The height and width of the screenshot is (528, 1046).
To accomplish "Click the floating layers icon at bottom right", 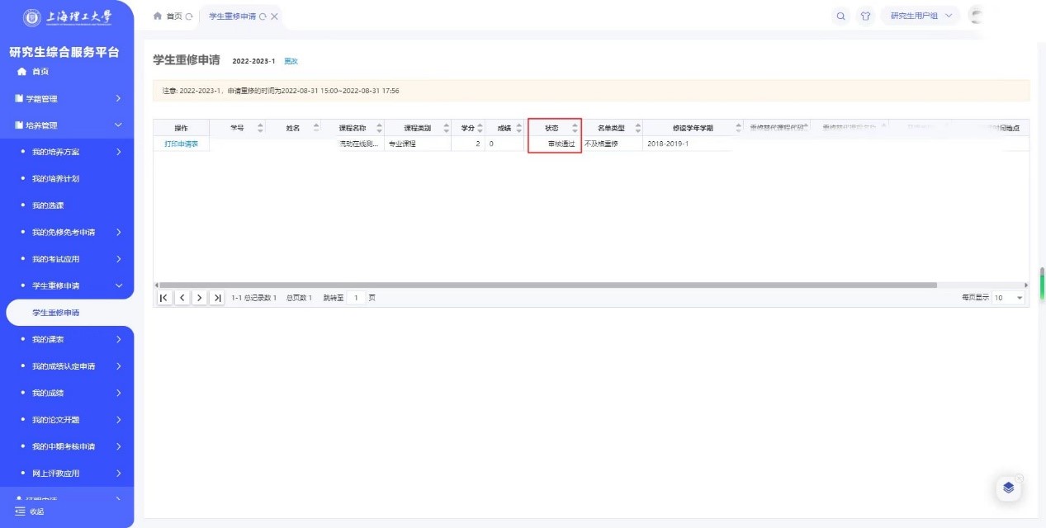I will click(x=1008, y=488).
